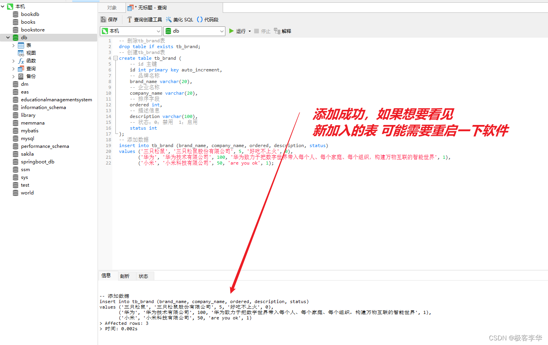Click the 备份 backup icon in tree

[x=21, y=76]
